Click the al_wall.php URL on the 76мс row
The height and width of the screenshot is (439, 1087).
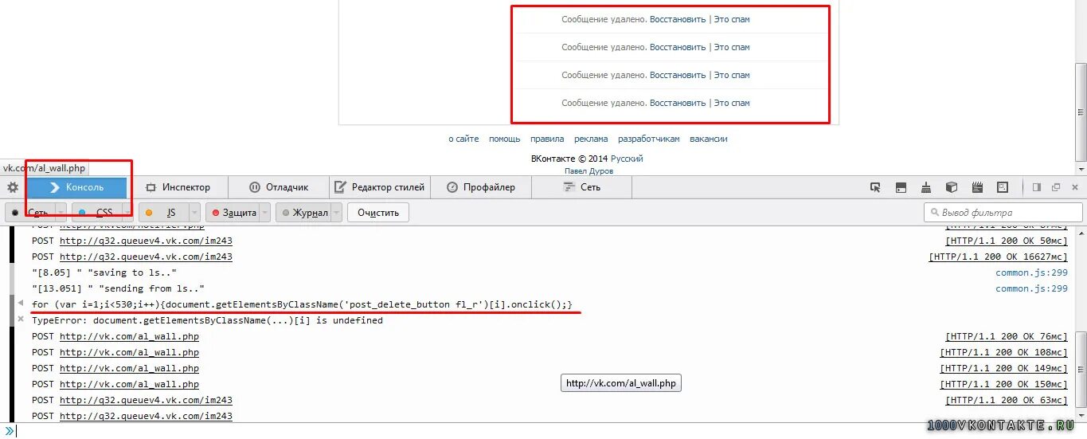[x=129, y=336]
